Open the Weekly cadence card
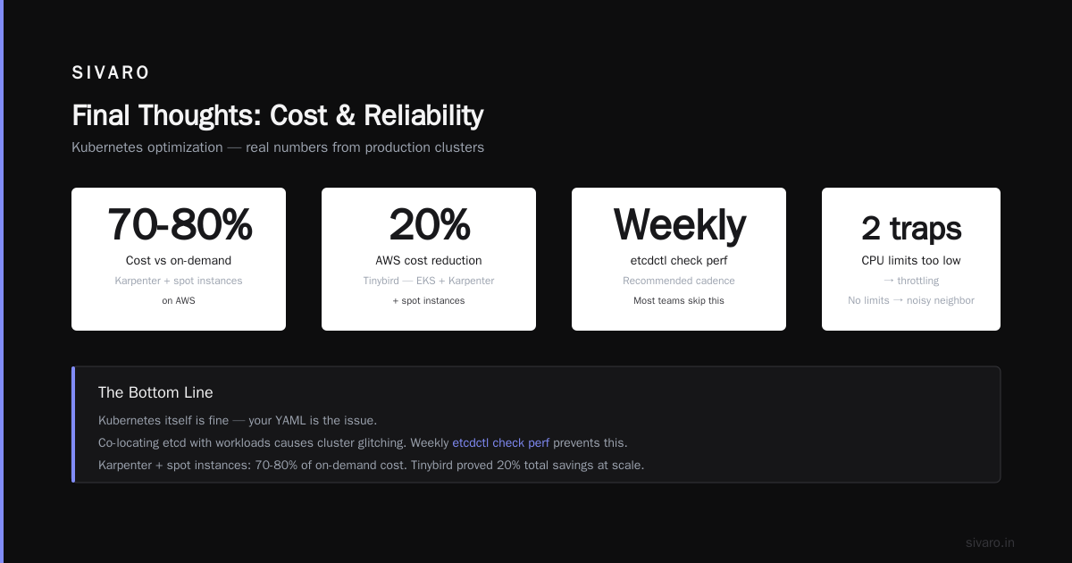This screenshot has width=1072, height=563. pos(679,259)
